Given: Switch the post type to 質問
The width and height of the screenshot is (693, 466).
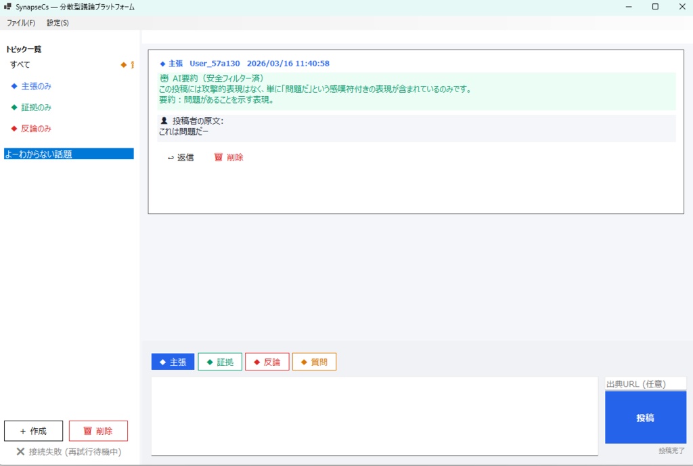Looking at the screenshot, I should (x=314, y=361).
